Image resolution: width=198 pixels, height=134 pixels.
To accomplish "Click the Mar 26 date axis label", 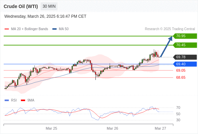I will (x=112, y=128).
